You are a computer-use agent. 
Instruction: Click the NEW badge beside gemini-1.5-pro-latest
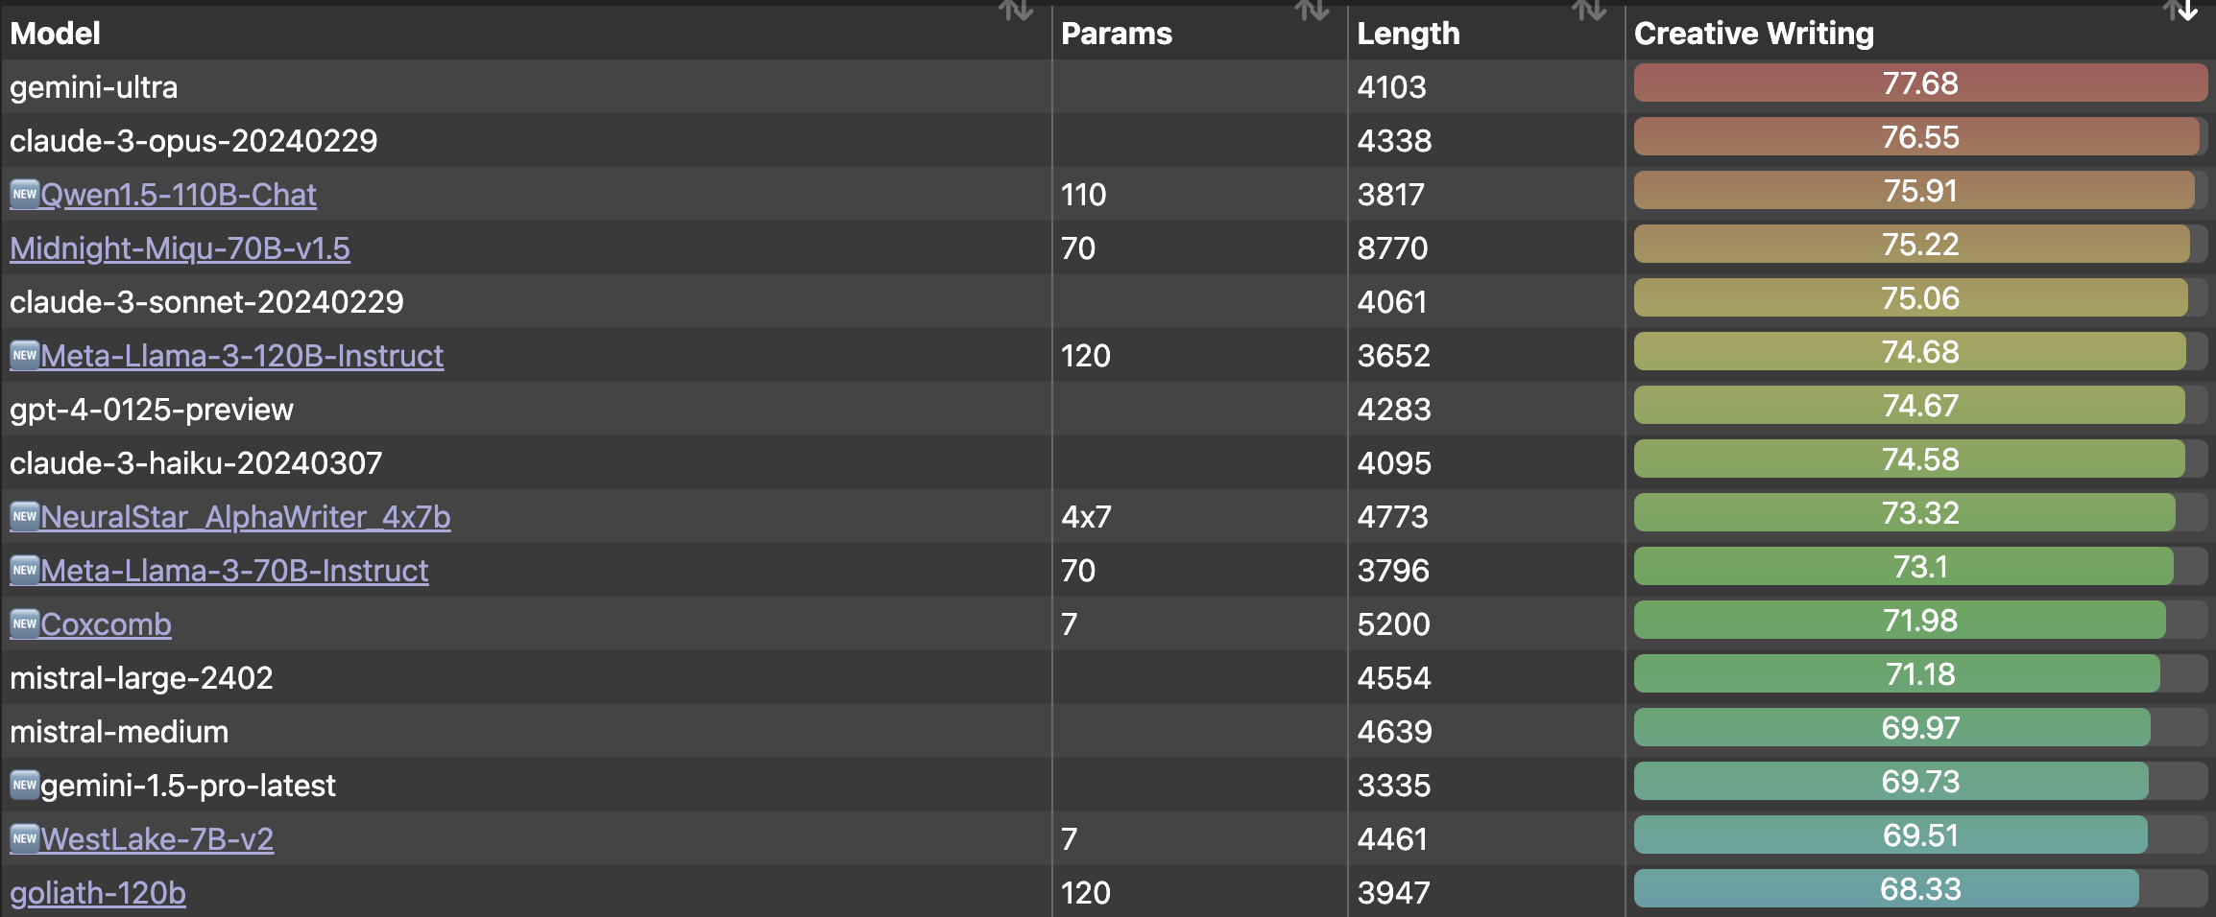click(24, 785)
